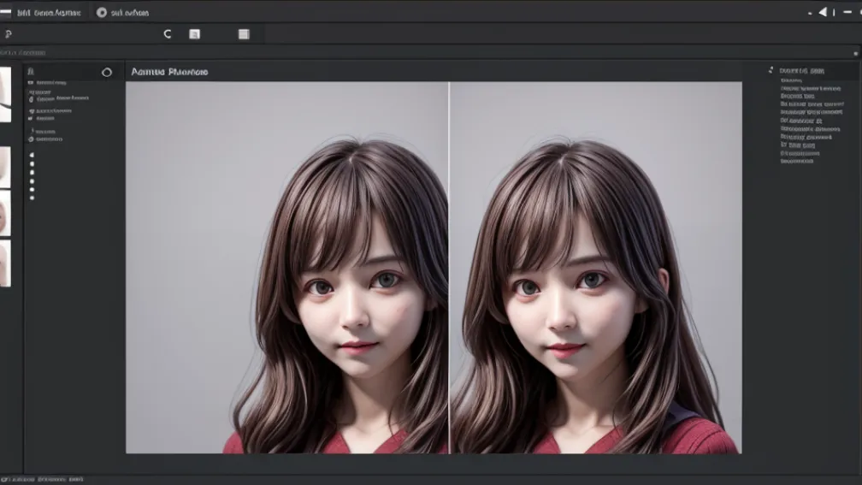The height and width of the screenshot is (485, 862).
Task: Select the right portrait in the comparison view
Action: (x=596, y=268)
